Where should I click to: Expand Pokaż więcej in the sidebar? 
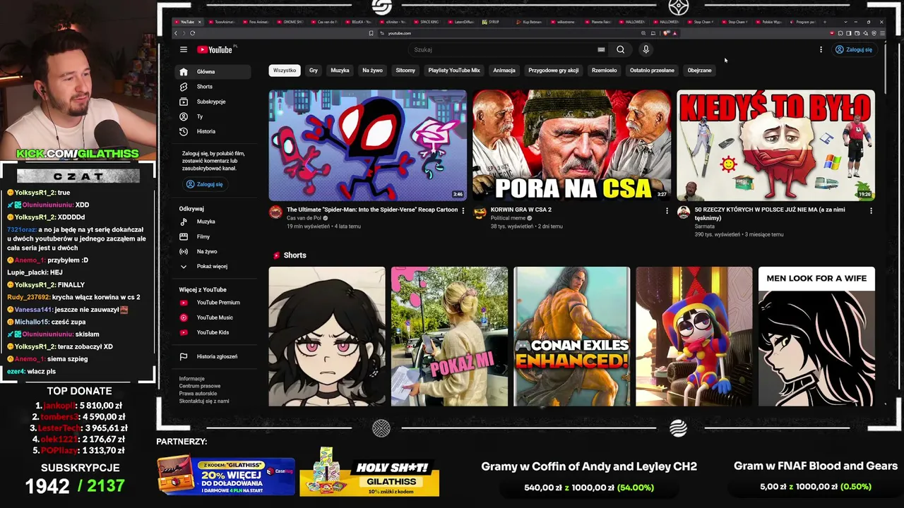point(213,267)
